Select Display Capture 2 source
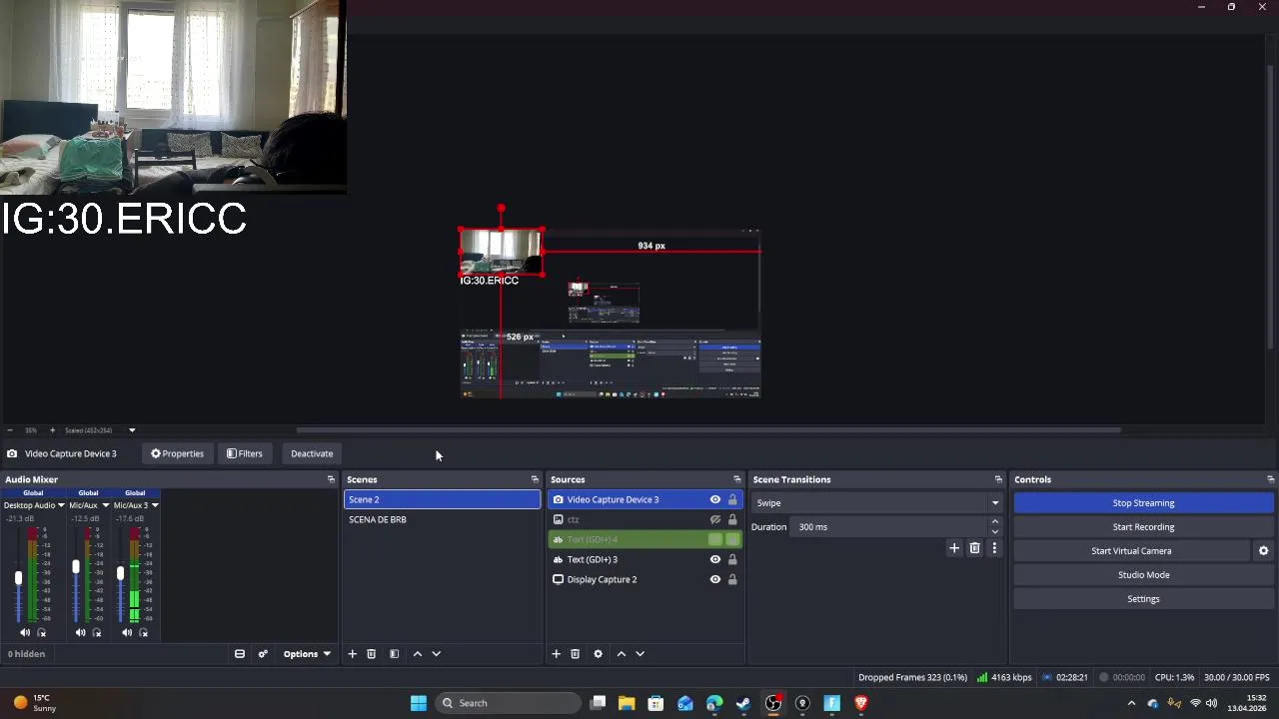The height and width of the screenshot is (719, 1279). tap(644, 579)
